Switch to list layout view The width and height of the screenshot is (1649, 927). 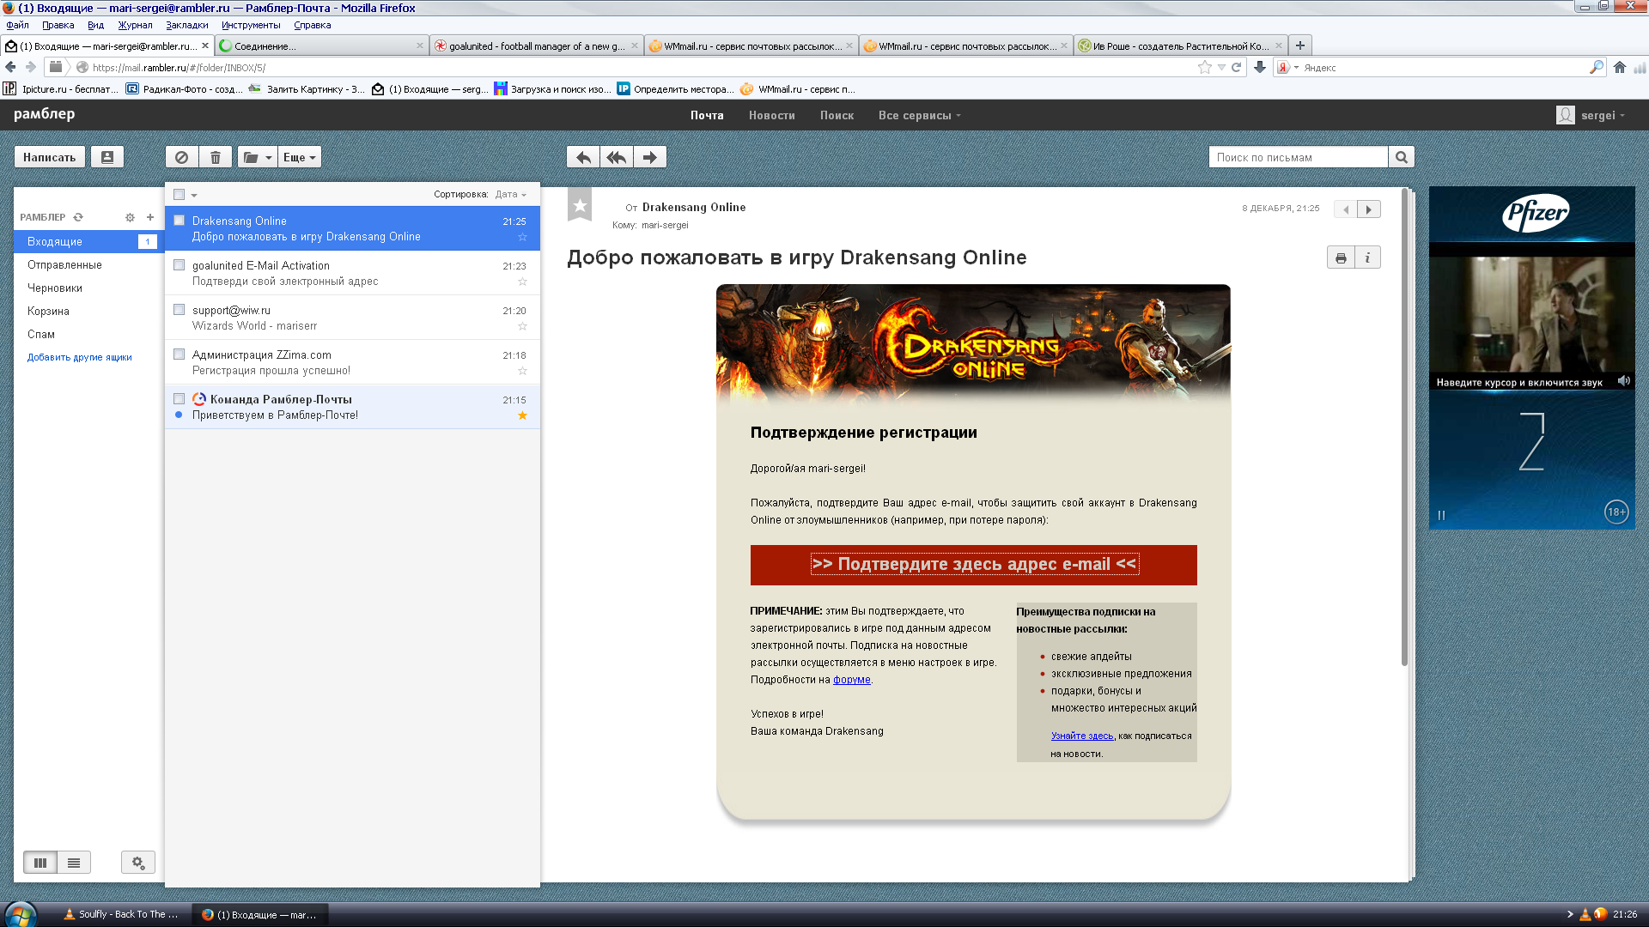74,863
